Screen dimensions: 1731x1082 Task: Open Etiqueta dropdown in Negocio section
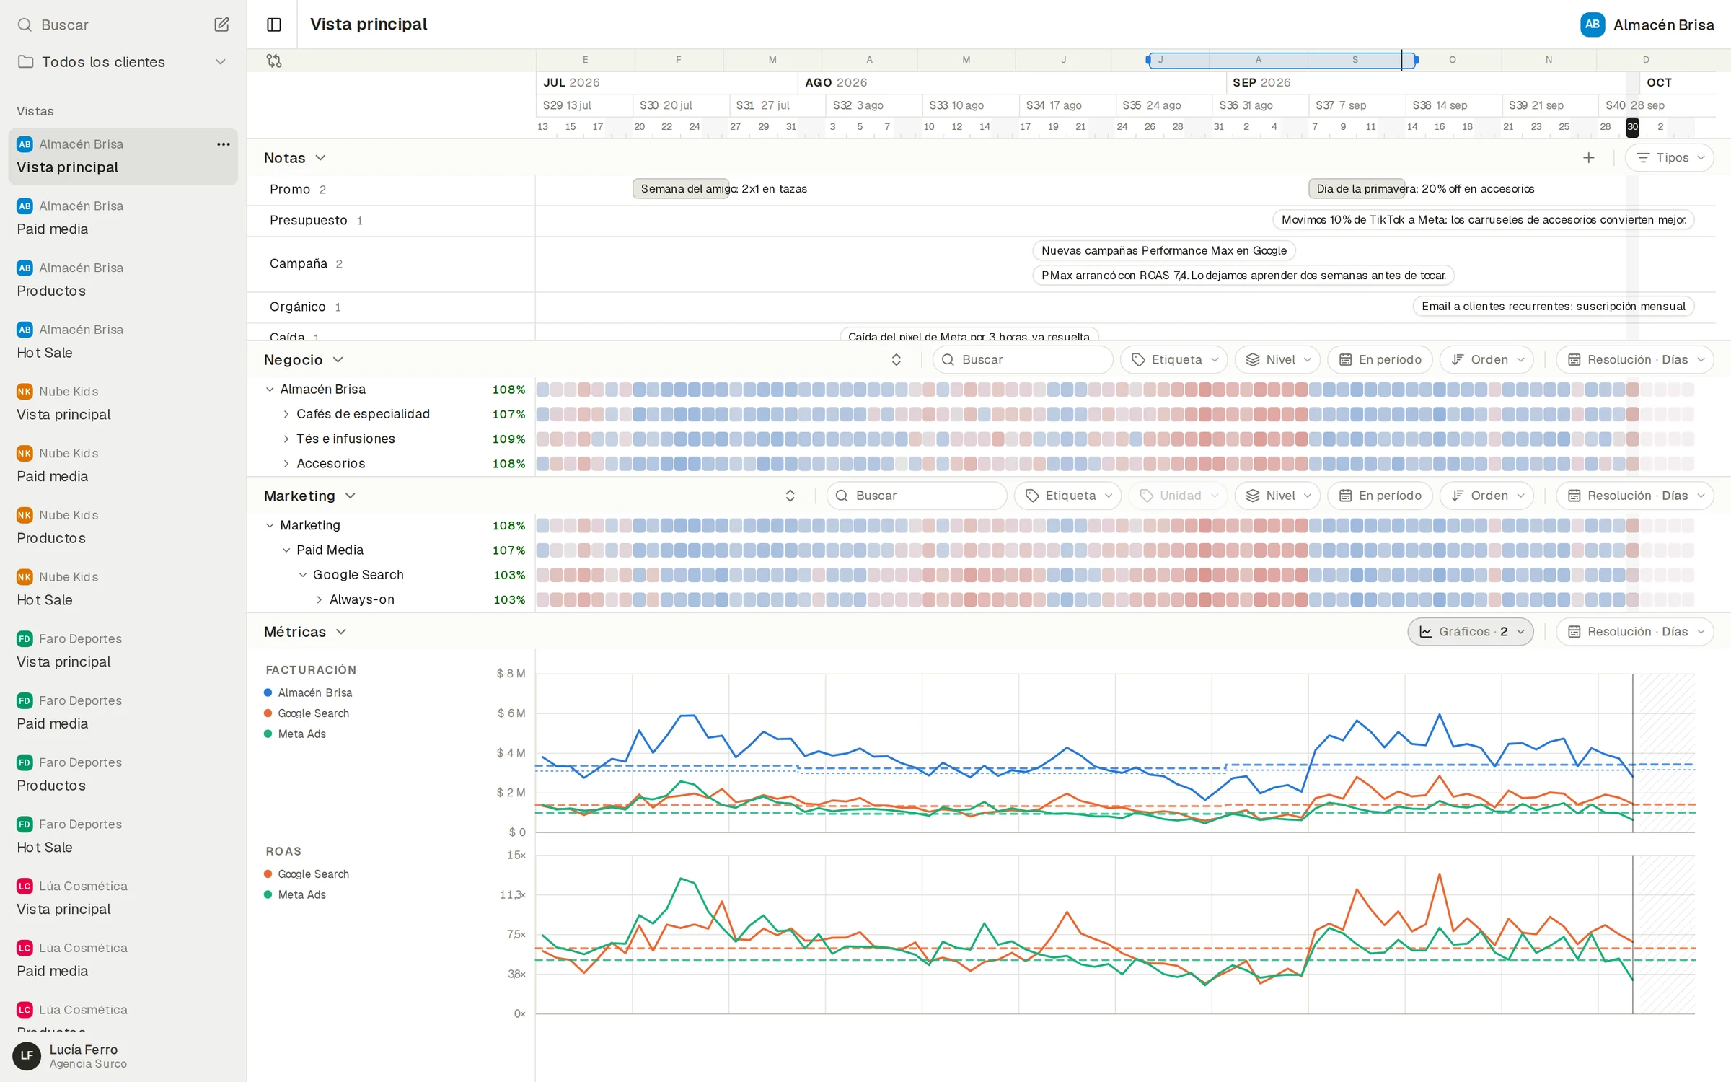click(1174, 360)
